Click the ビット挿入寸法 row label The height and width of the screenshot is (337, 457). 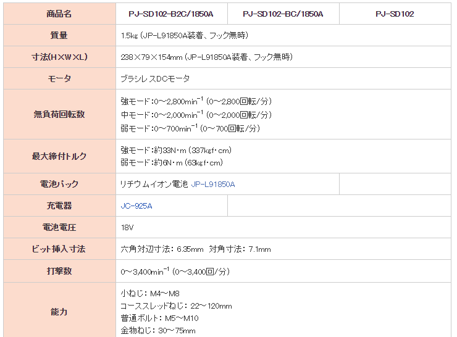pos(59,249)
